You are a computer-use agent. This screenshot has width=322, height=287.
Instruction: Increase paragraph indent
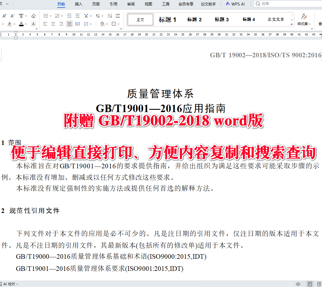(x=78, y=16)
